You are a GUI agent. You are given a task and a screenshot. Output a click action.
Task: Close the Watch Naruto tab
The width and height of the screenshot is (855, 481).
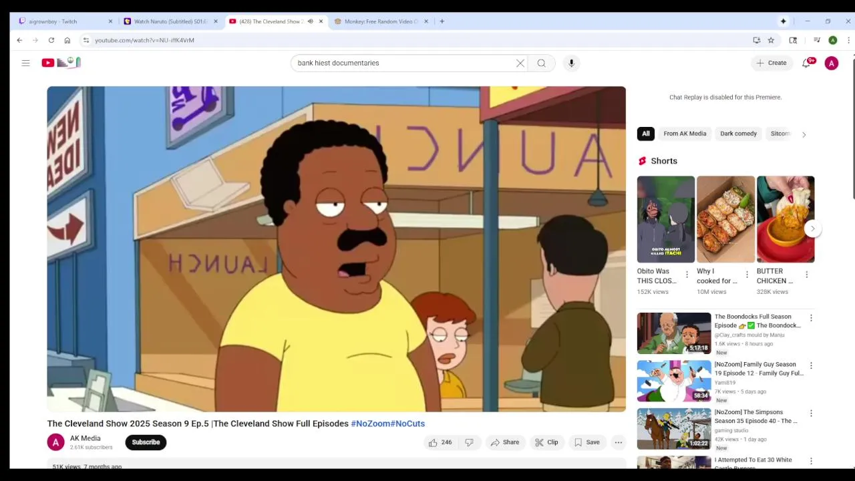[216, 21]
